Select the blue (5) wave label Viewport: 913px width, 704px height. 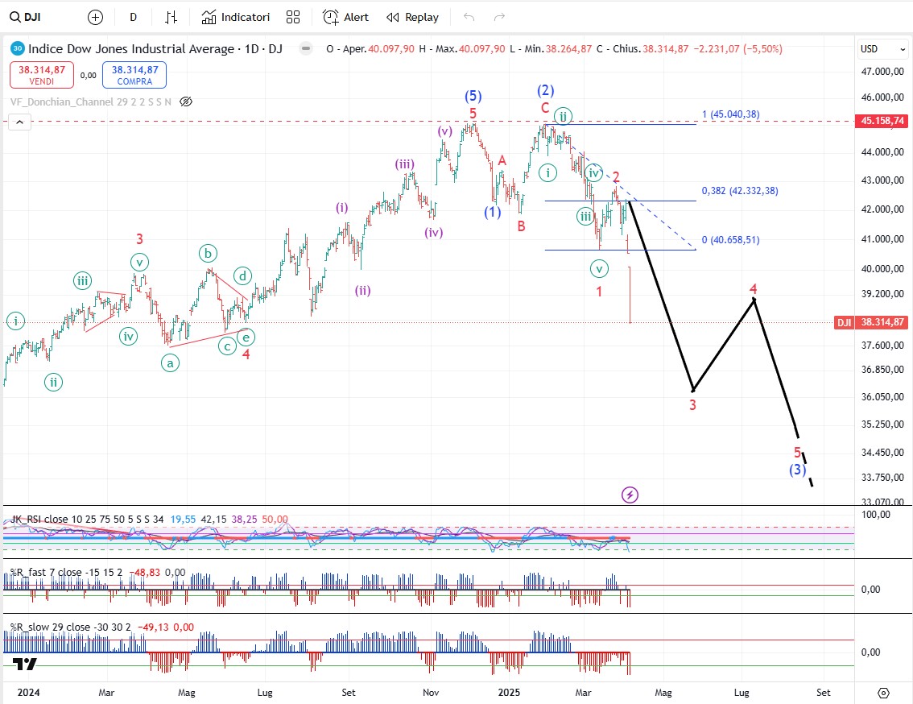coord(473,96)
